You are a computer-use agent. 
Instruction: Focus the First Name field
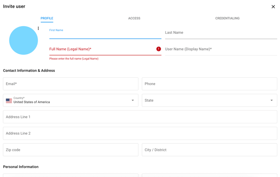(105, 33)
